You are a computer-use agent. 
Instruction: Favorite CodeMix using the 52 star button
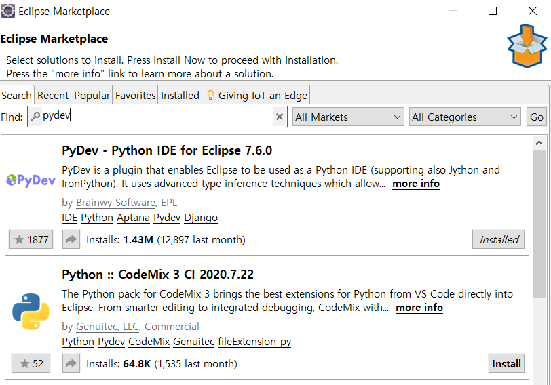pos(31,363)
